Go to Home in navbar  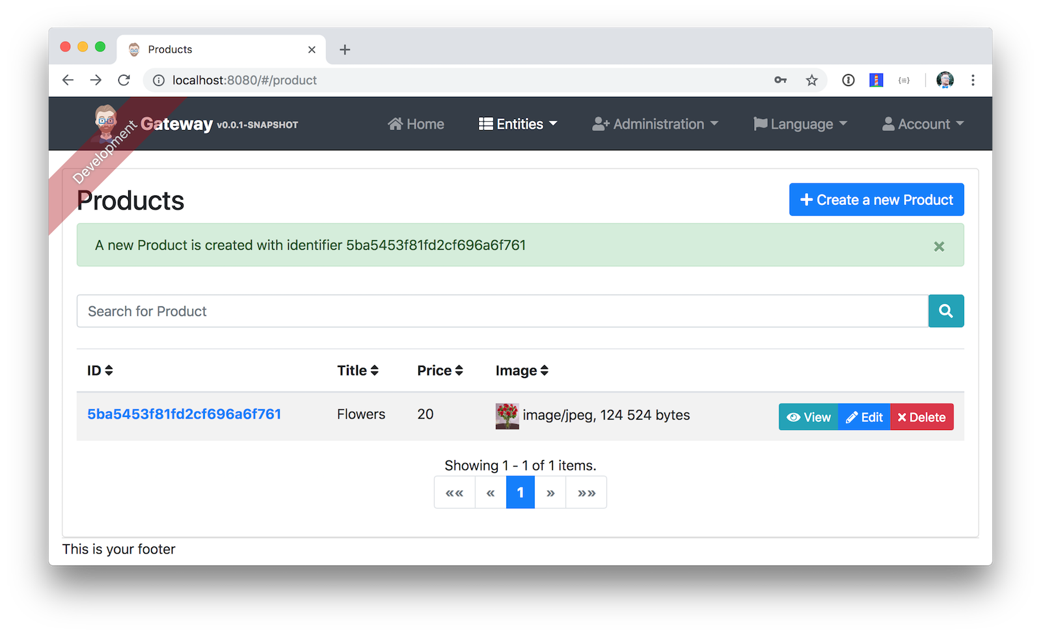(416, 124)
